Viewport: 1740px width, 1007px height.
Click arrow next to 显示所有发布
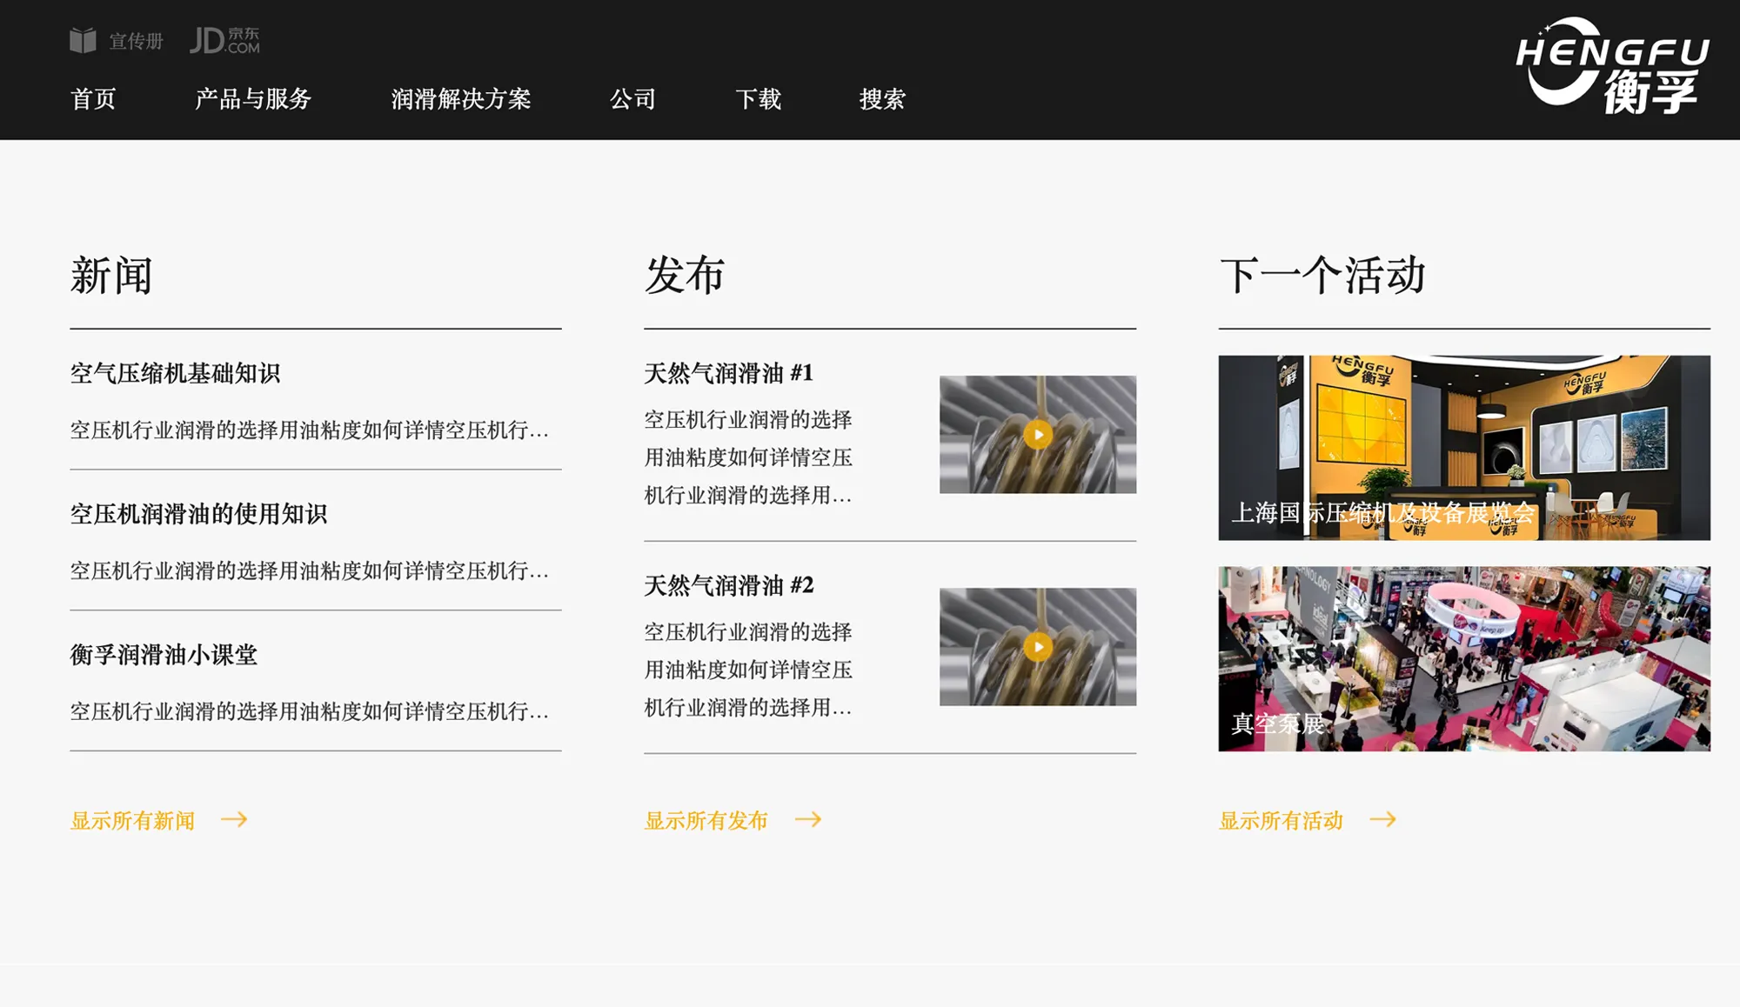coord(808,819)
